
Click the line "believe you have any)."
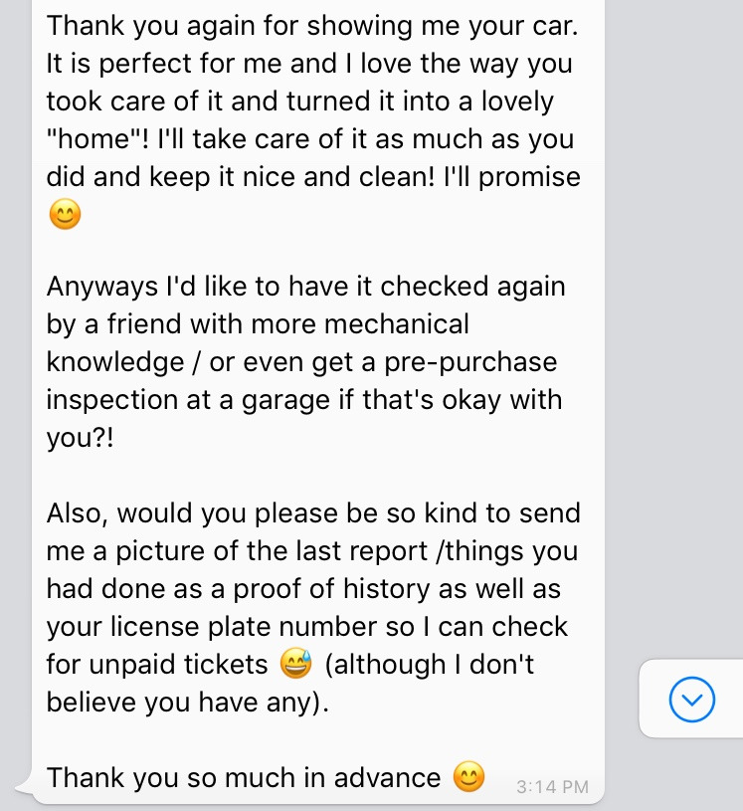point(188,703)
